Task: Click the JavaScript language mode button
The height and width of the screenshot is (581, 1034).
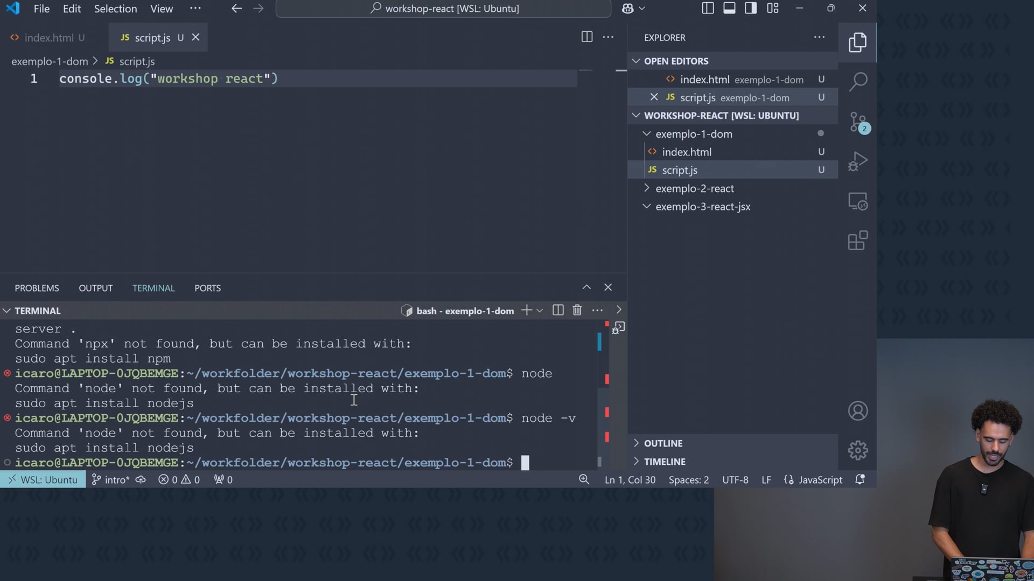Action: [820, 479]
